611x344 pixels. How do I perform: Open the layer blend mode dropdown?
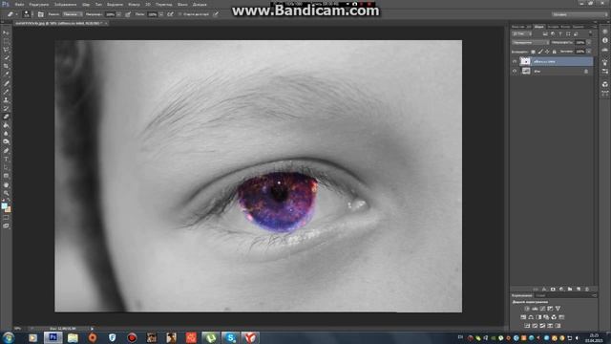(530, 42)
